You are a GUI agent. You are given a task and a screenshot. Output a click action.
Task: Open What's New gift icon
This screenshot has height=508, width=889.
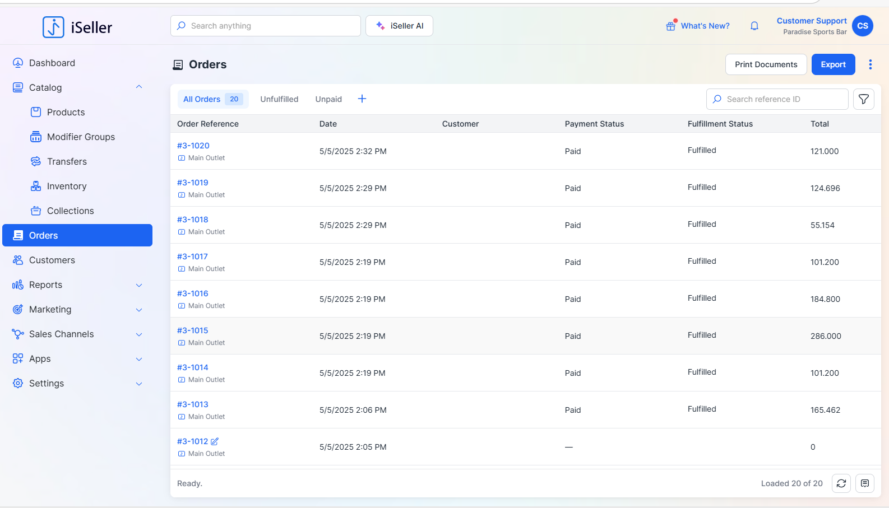click(x=670, y=26)
